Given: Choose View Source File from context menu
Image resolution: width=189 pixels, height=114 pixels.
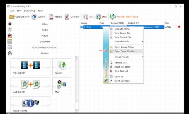Looking at the screenshot, I should 126,33.
